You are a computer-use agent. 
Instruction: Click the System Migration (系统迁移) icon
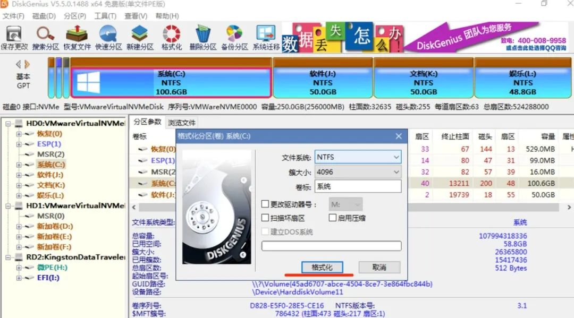pyautogui.click(x=266, y=38)
